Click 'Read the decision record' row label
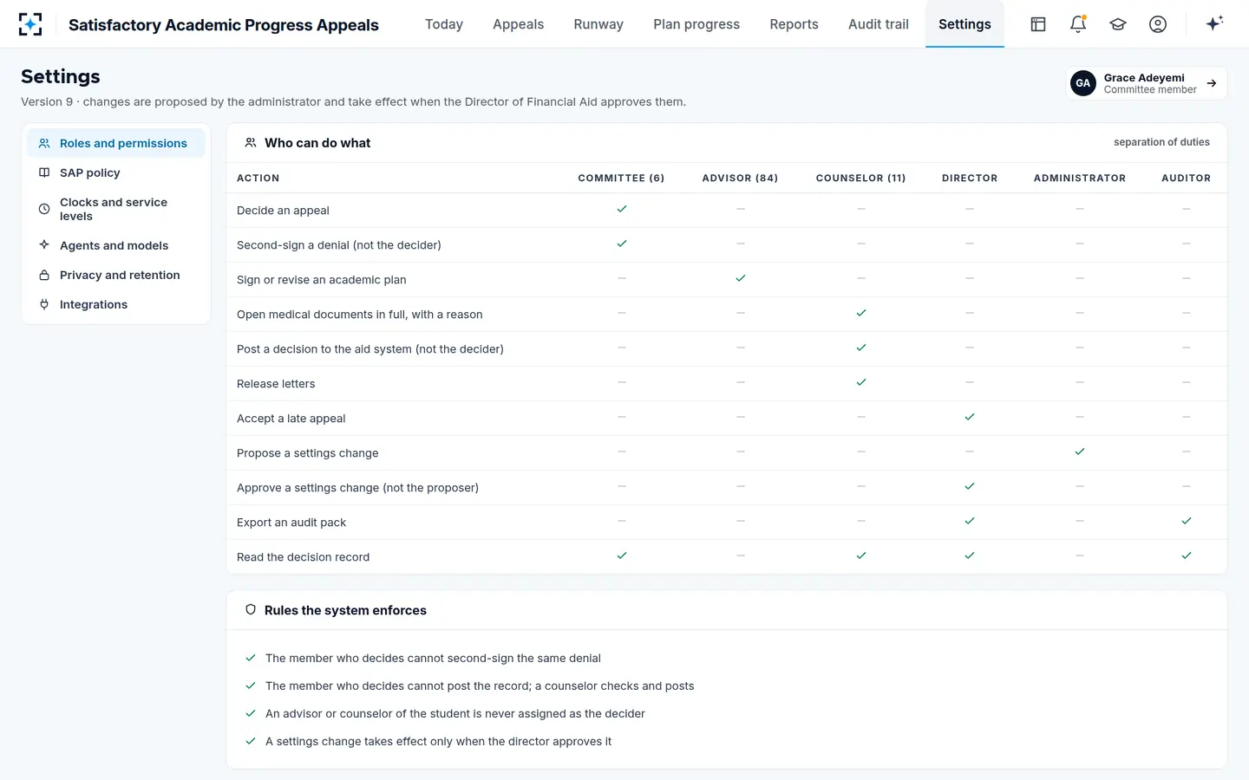Screen dimensions: 1249x780 click(303, 557)
